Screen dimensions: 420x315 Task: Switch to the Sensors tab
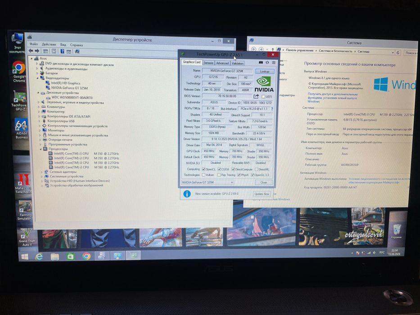pyautogui.click(x=208, y=63)
